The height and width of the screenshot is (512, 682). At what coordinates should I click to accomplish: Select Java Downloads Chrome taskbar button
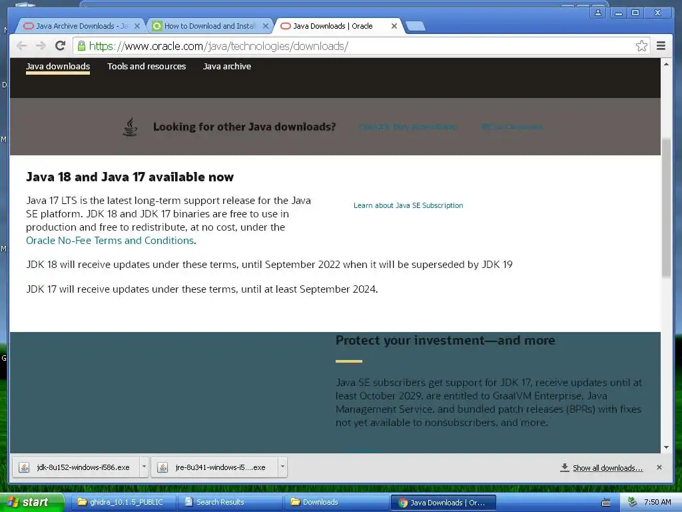click(443, 503)
